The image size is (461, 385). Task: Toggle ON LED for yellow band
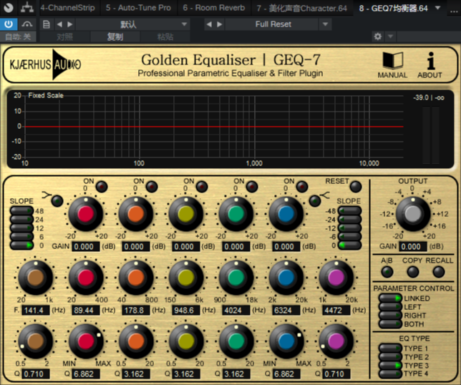202,186
